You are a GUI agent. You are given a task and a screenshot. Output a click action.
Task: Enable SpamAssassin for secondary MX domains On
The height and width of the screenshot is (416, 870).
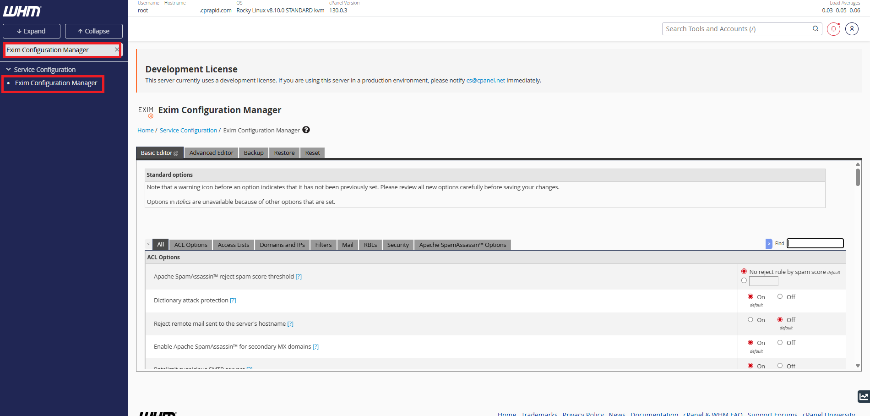[750, 342]
